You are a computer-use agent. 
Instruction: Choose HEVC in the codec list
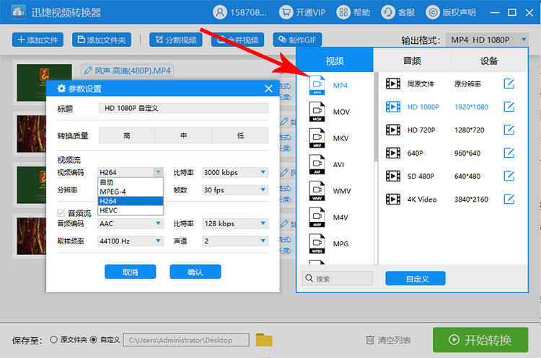tap(131, 210)
